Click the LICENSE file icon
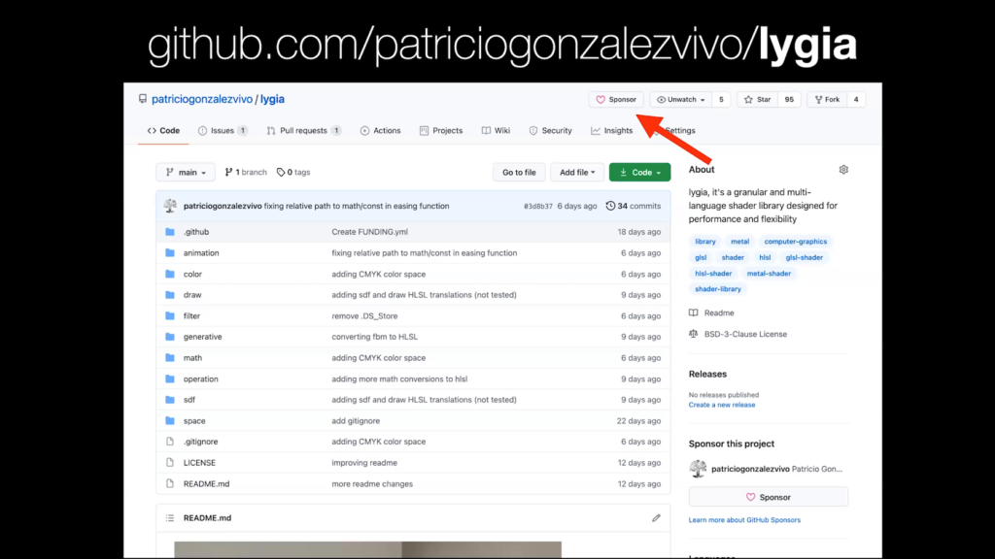Image resolution: width=995 pixels, height=559 pixels. 170,463
